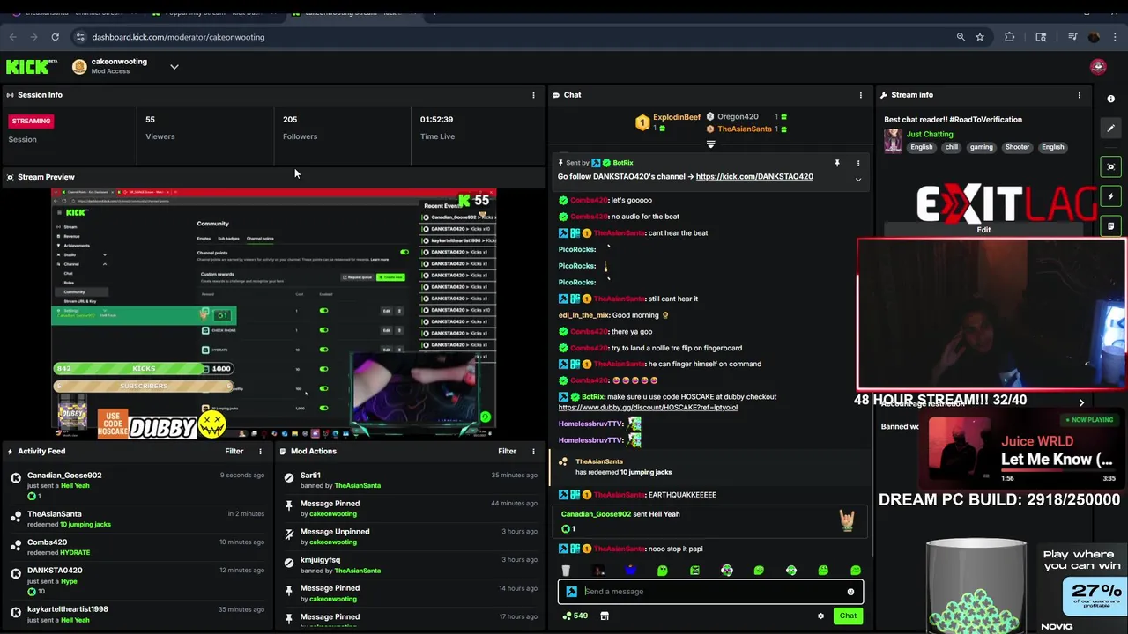Click the lightning bolt quick actions icon
This screenshot has height=634, width=1128.
(1110, 196)
